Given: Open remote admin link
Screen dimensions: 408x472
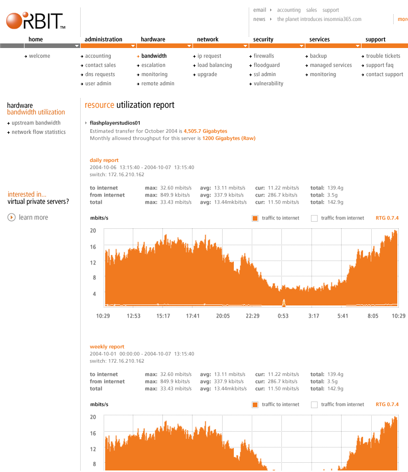Looking at the screenshot, I should 158,83.
